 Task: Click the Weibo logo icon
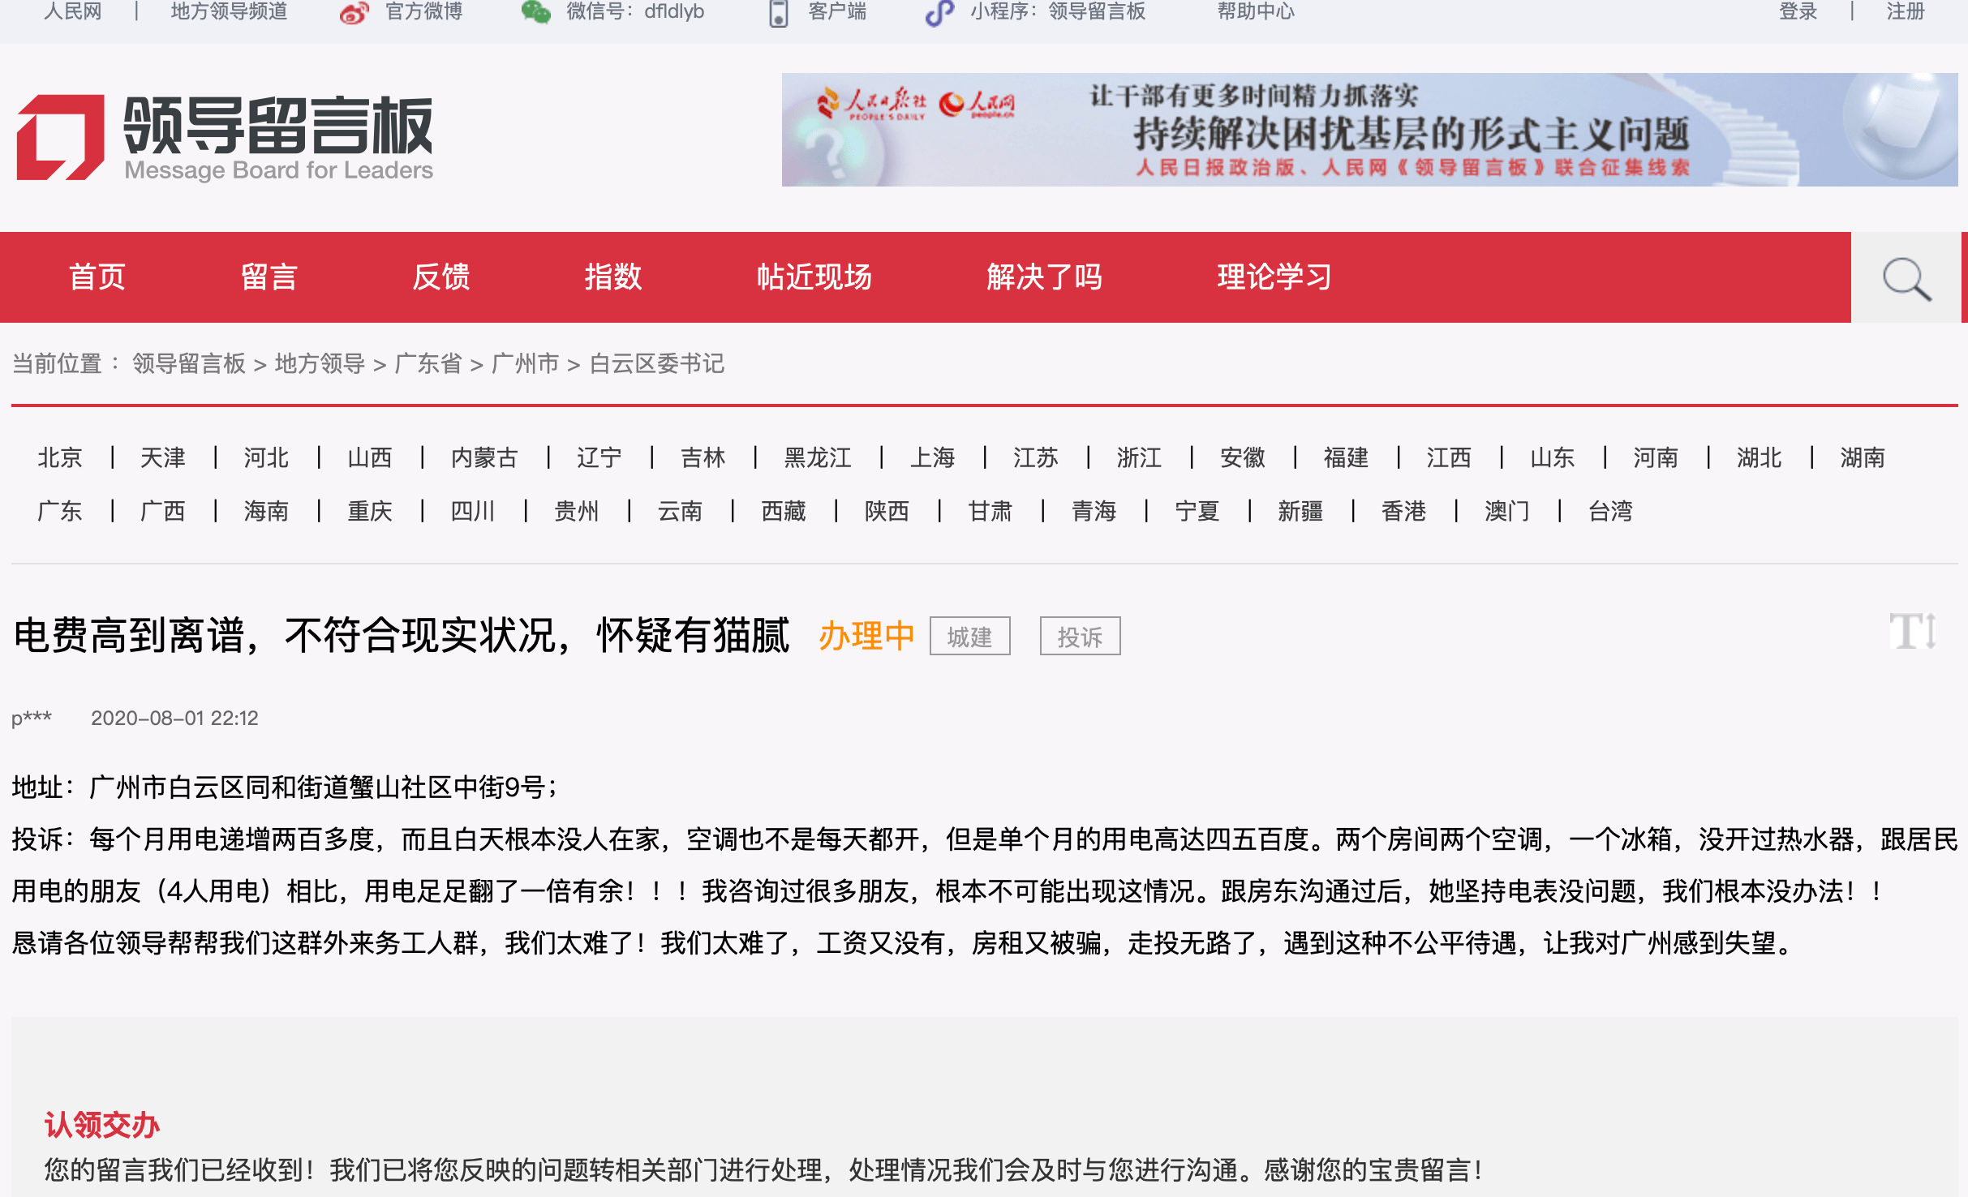(354, 12)
